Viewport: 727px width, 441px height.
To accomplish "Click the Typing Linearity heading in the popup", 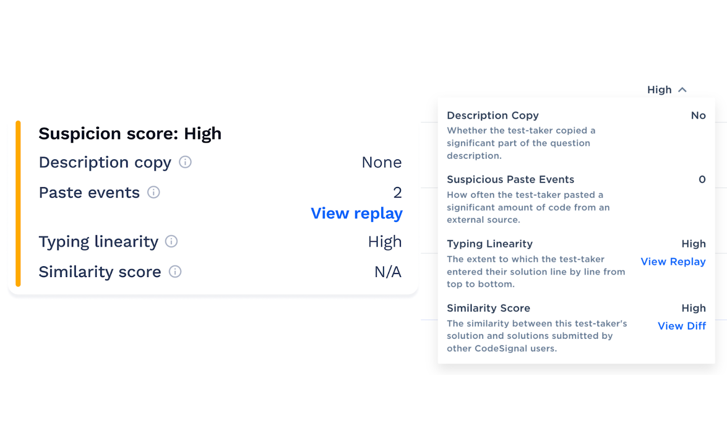I will coord(489,244).
